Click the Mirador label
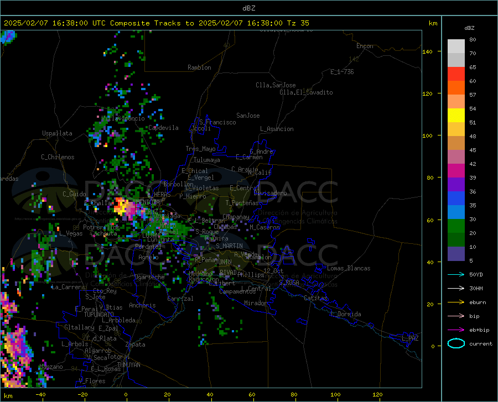 tap(255, 303)
